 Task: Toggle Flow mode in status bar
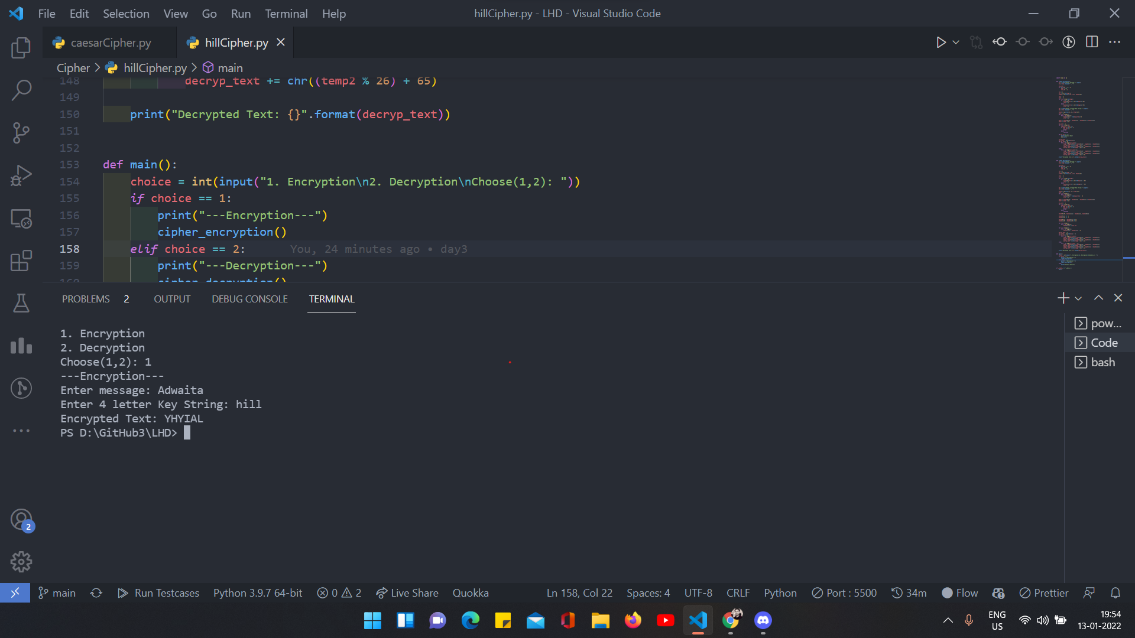[x=959, y=593]
